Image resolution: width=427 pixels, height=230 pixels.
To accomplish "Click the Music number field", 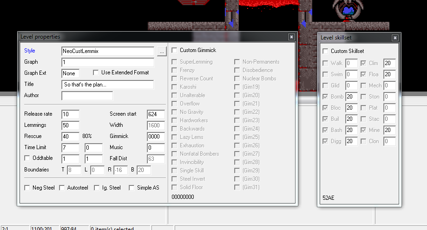I will [156, 148].
